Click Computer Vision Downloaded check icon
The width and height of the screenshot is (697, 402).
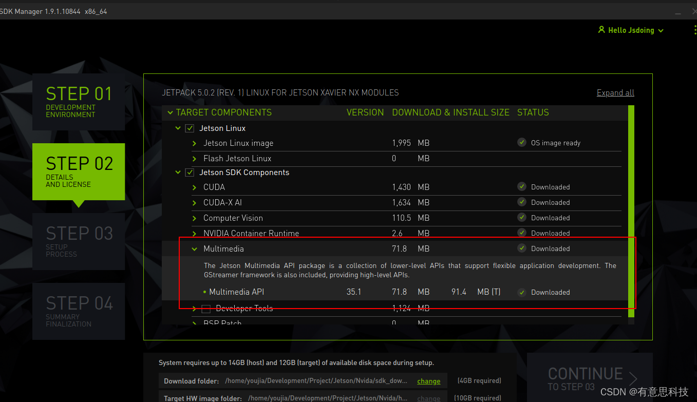522,218
